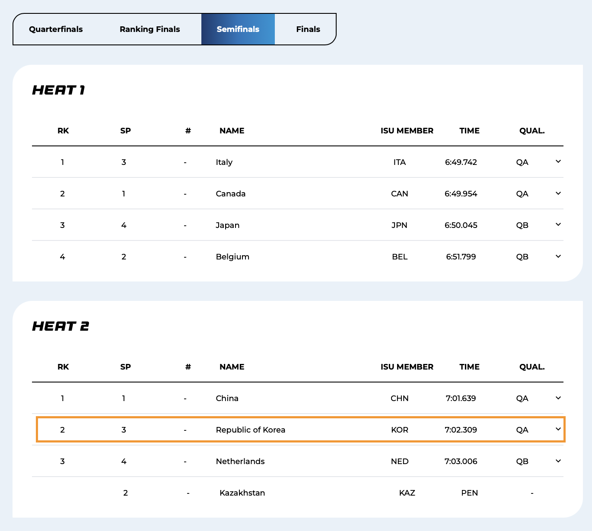Click the Republic of Korea team name
The width and height of the screenshot is (592, 531).
tap(250, 430)
